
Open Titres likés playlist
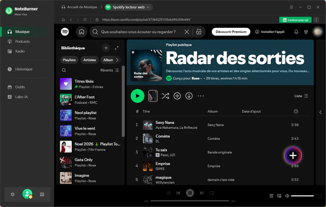[x=90, y=84]
